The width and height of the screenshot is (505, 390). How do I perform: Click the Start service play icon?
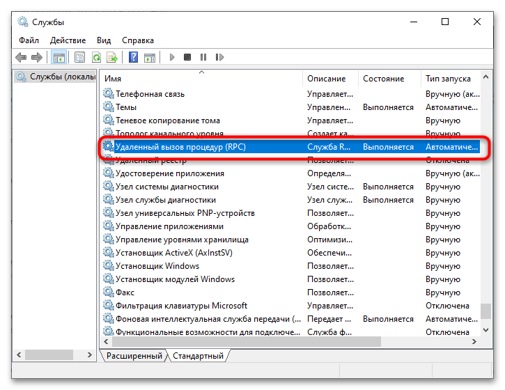[x=172, y=57]
